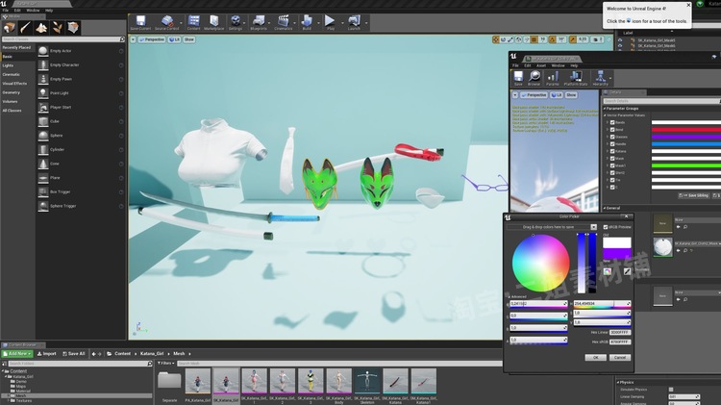
Task: Toggle the Tie parameter checkbox
Action: pos(612,180)
